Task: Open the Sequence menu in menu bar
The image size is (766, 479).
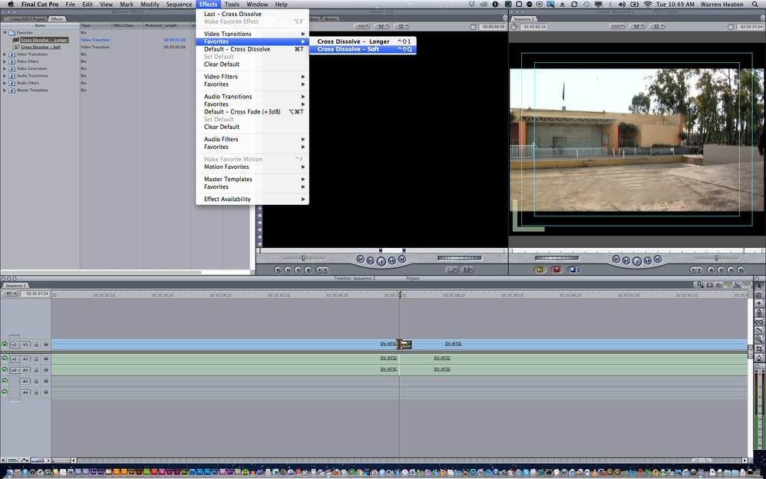Action: tap(180, 5)
